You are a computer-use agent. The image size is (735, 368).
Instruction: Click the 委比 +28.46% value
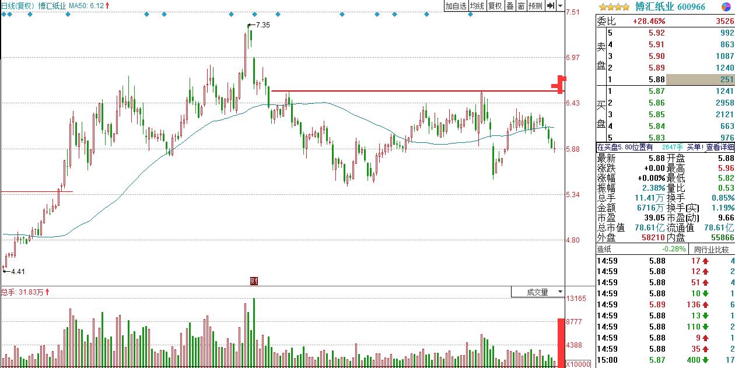649,22
